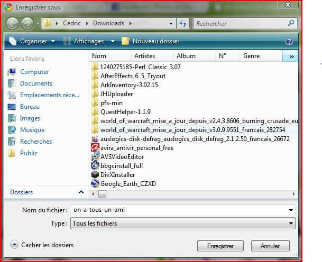Sort by the N° column header
322x262 pixels.
click(228, 56)
